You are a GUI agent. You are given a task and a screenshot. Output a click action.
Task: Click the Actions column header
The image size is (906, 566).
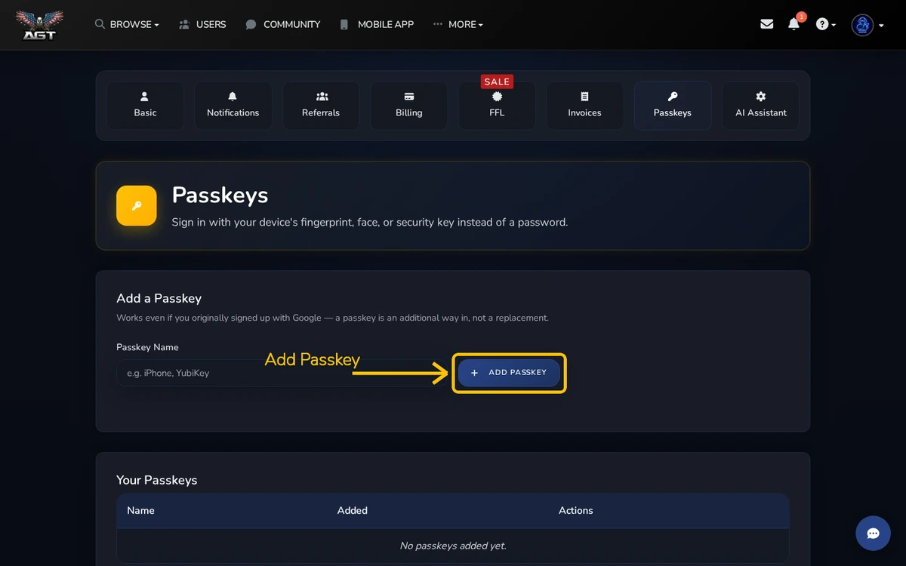coord(576,511)
